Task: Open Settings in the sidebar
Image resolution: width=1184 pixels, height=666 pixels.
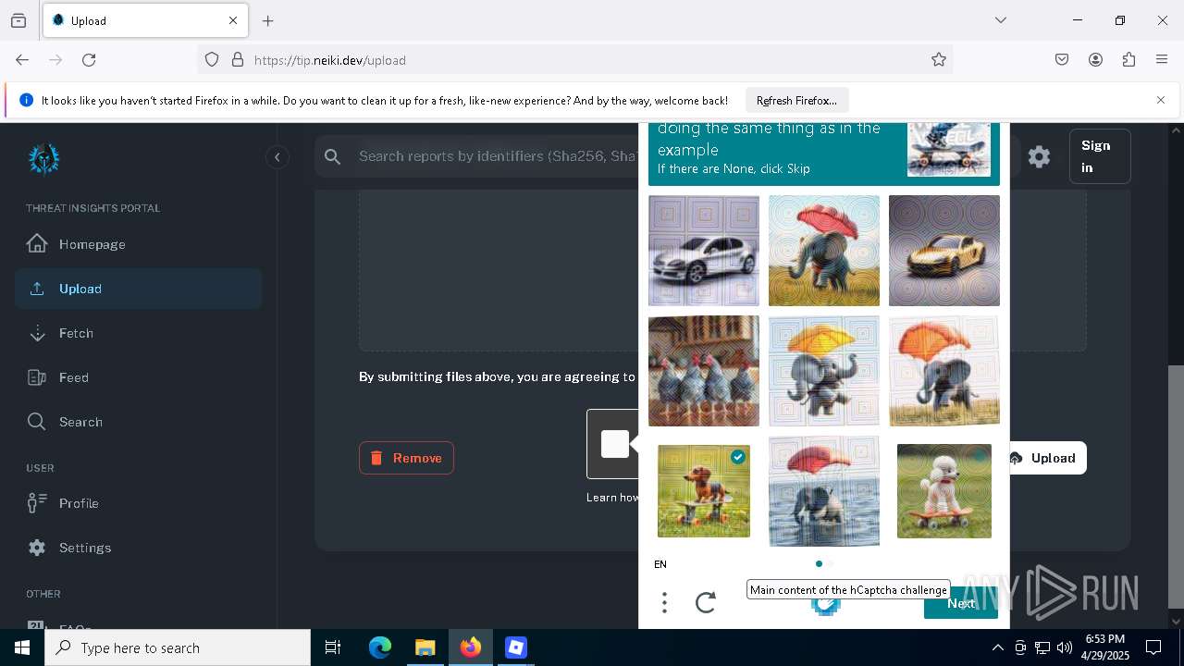Action: (138, 548)
